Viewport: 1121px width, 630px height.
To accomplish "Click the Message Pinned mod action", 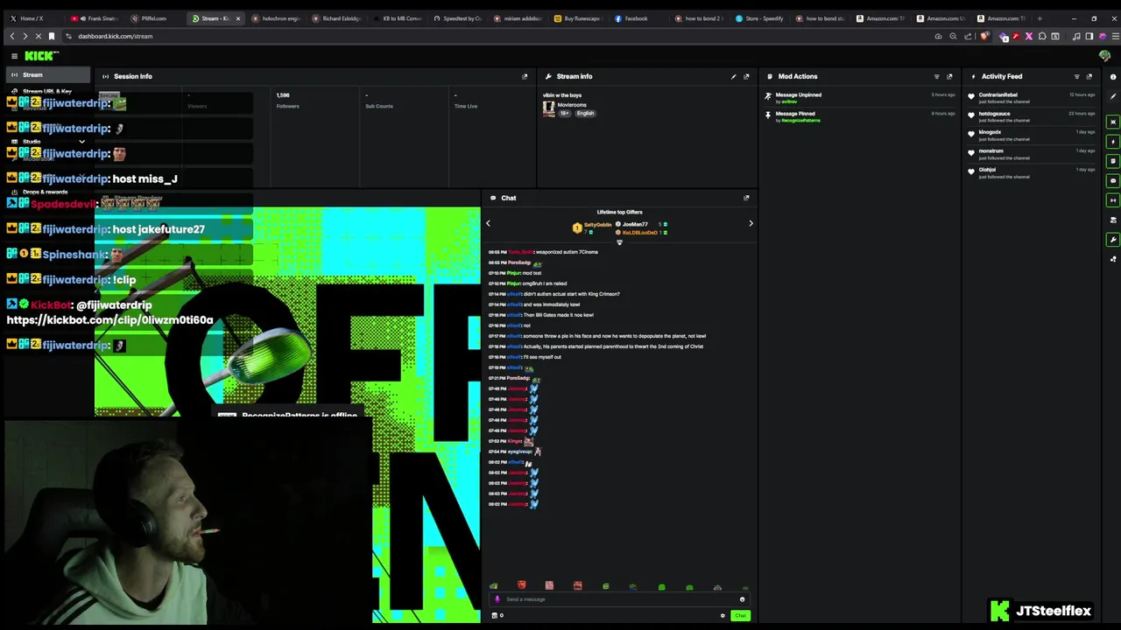I will tap(794, 115).
